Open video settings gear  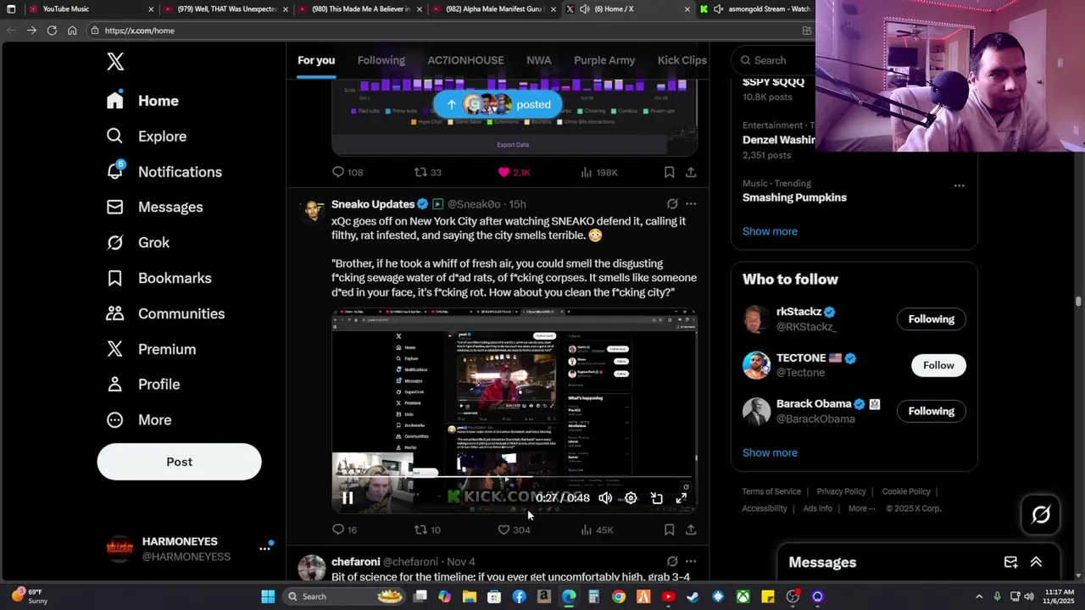(631, 498)
